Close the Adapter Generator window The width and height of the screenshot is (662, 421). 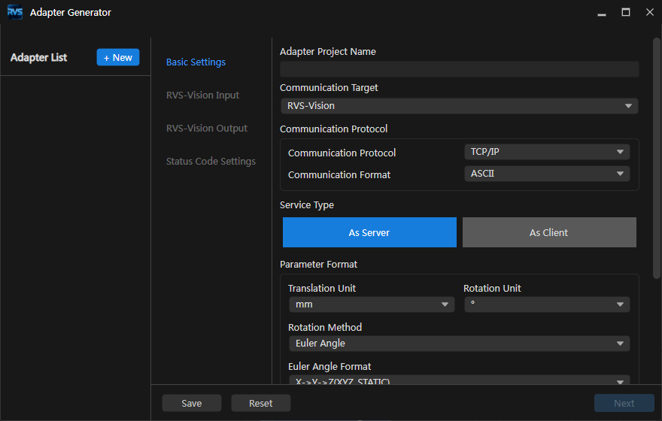(650, 12)
